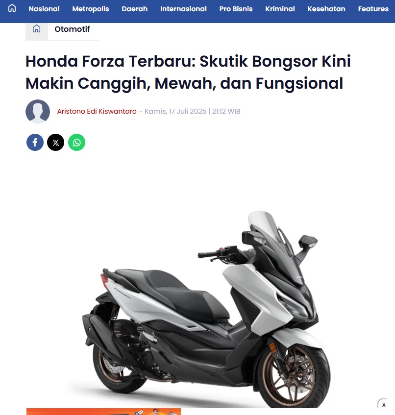Go to the Kriminal section

280,9
